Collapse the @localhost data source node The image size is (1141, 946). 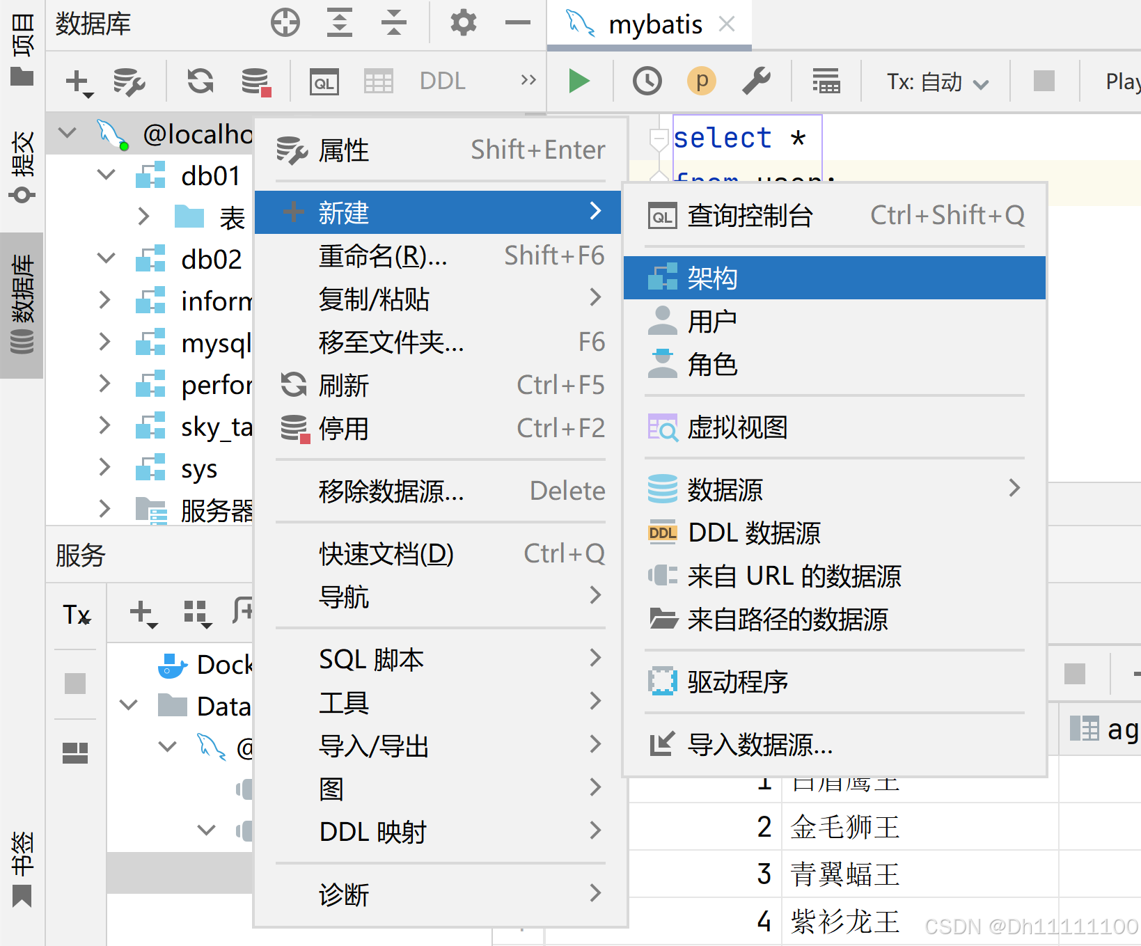tap(68, 132)
